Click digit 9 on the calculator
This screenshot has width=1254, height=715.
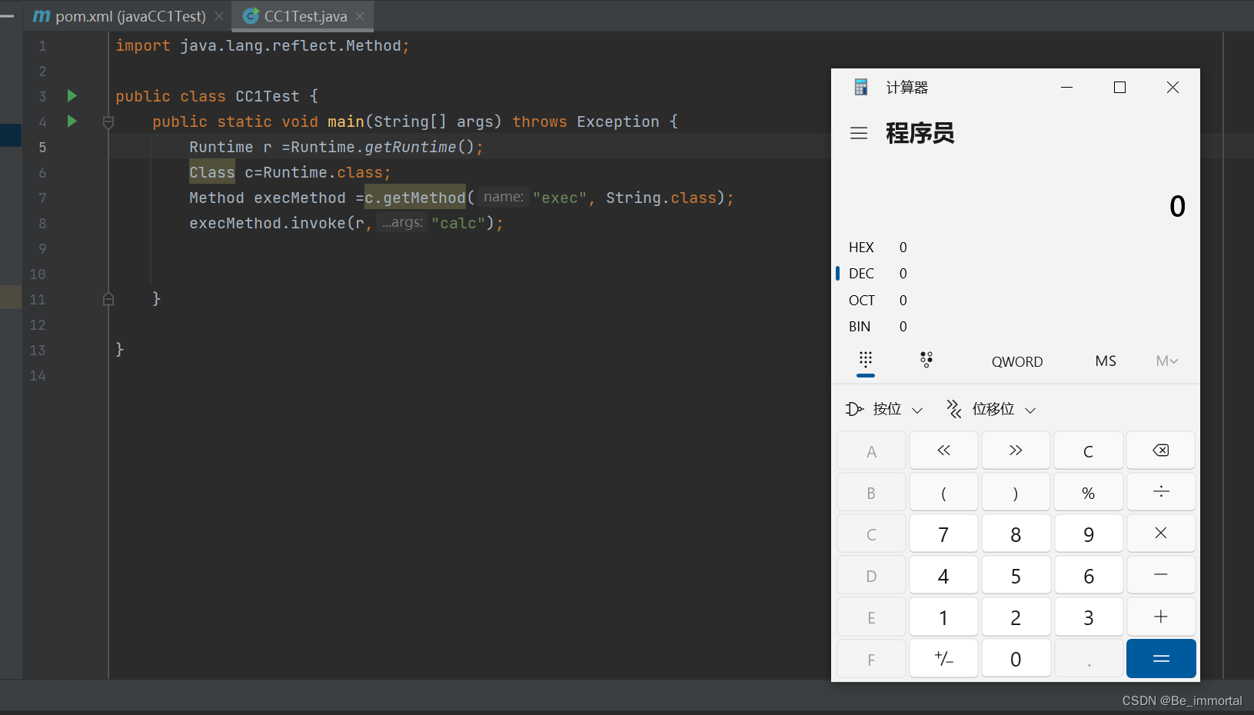[1088, 534]
